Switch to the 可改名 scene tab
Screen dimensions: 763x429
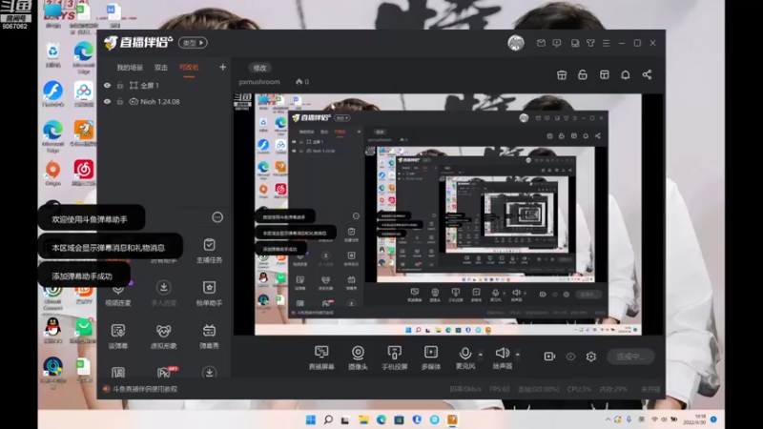pyautogui.click(x=189, y=68)
